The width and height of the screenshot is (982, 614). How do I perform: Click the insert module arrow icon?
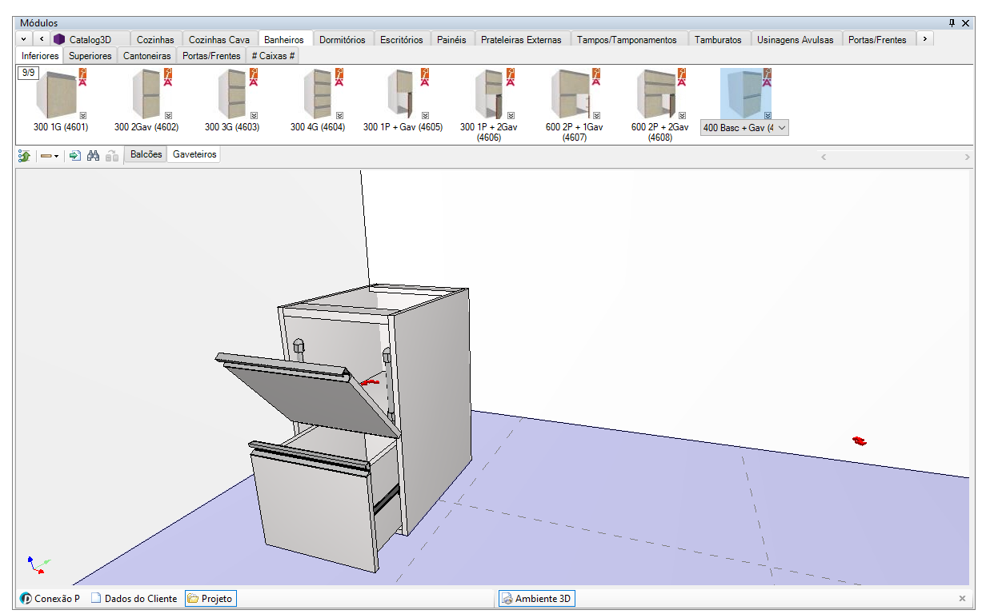coord(74,156)
